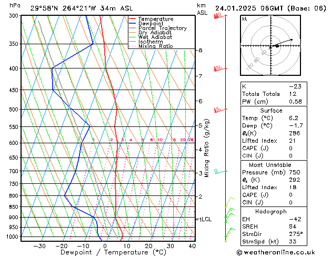The image size is (331, 256).
Task: Select surface Dewp value -1.7
Action: (x=296, y=126)
